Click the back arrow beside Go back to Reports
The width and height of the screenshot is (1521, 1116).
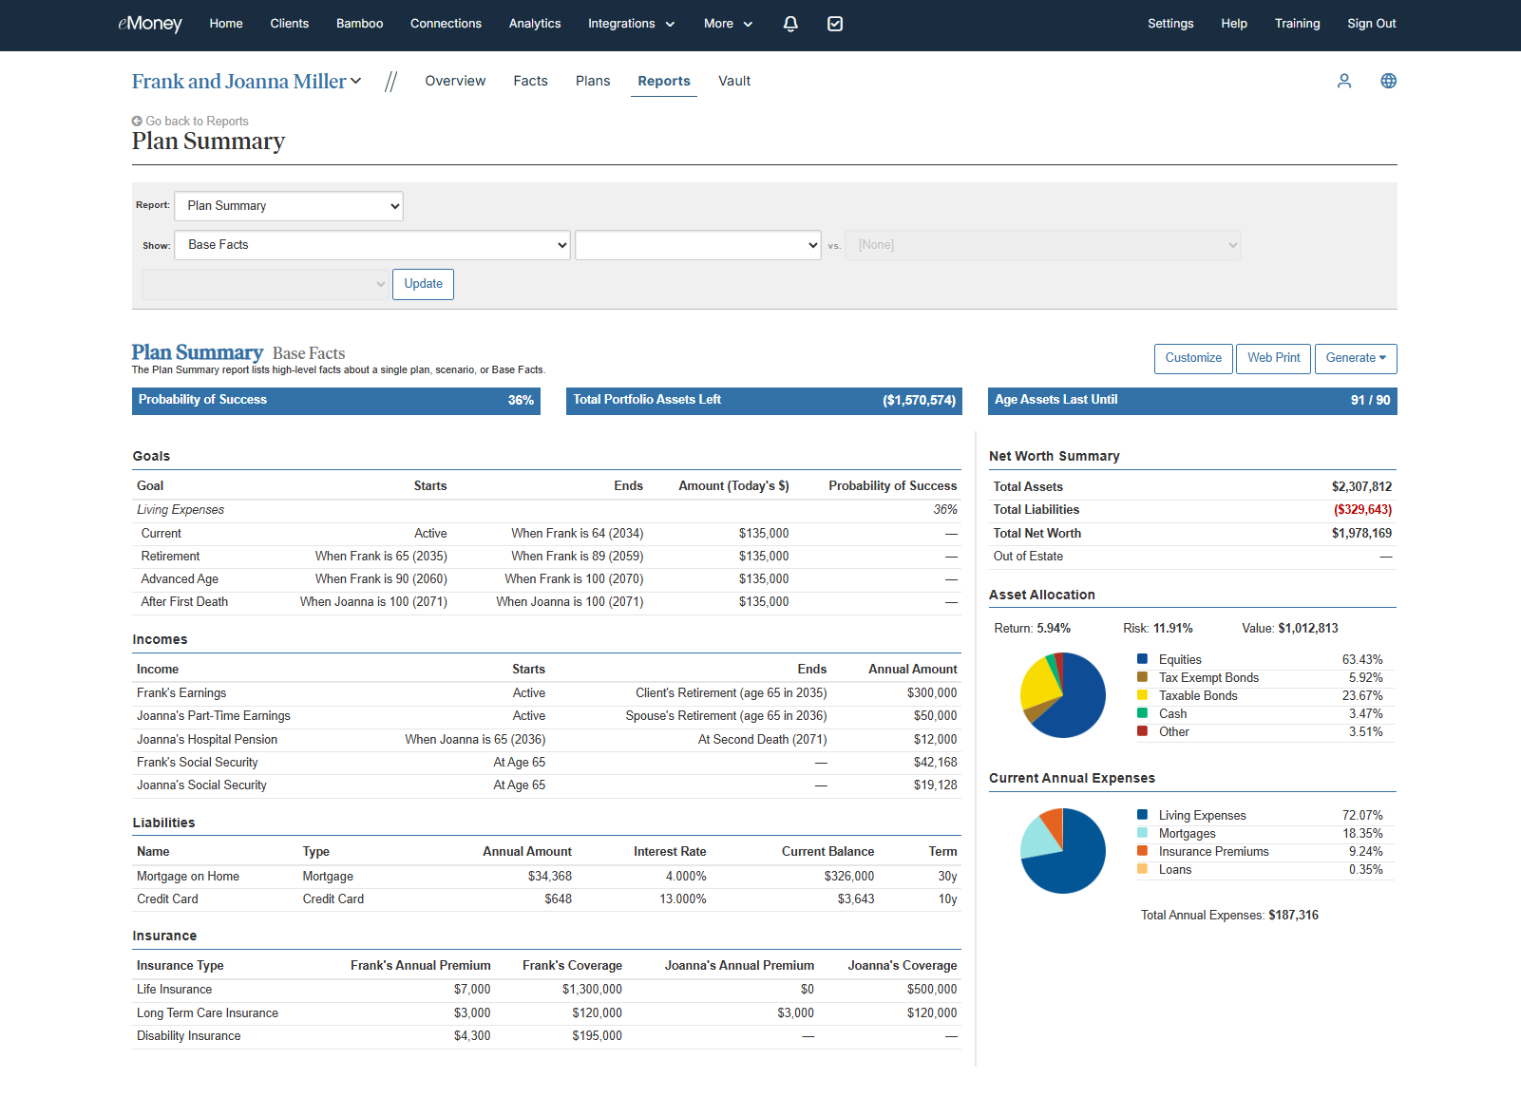137,122
